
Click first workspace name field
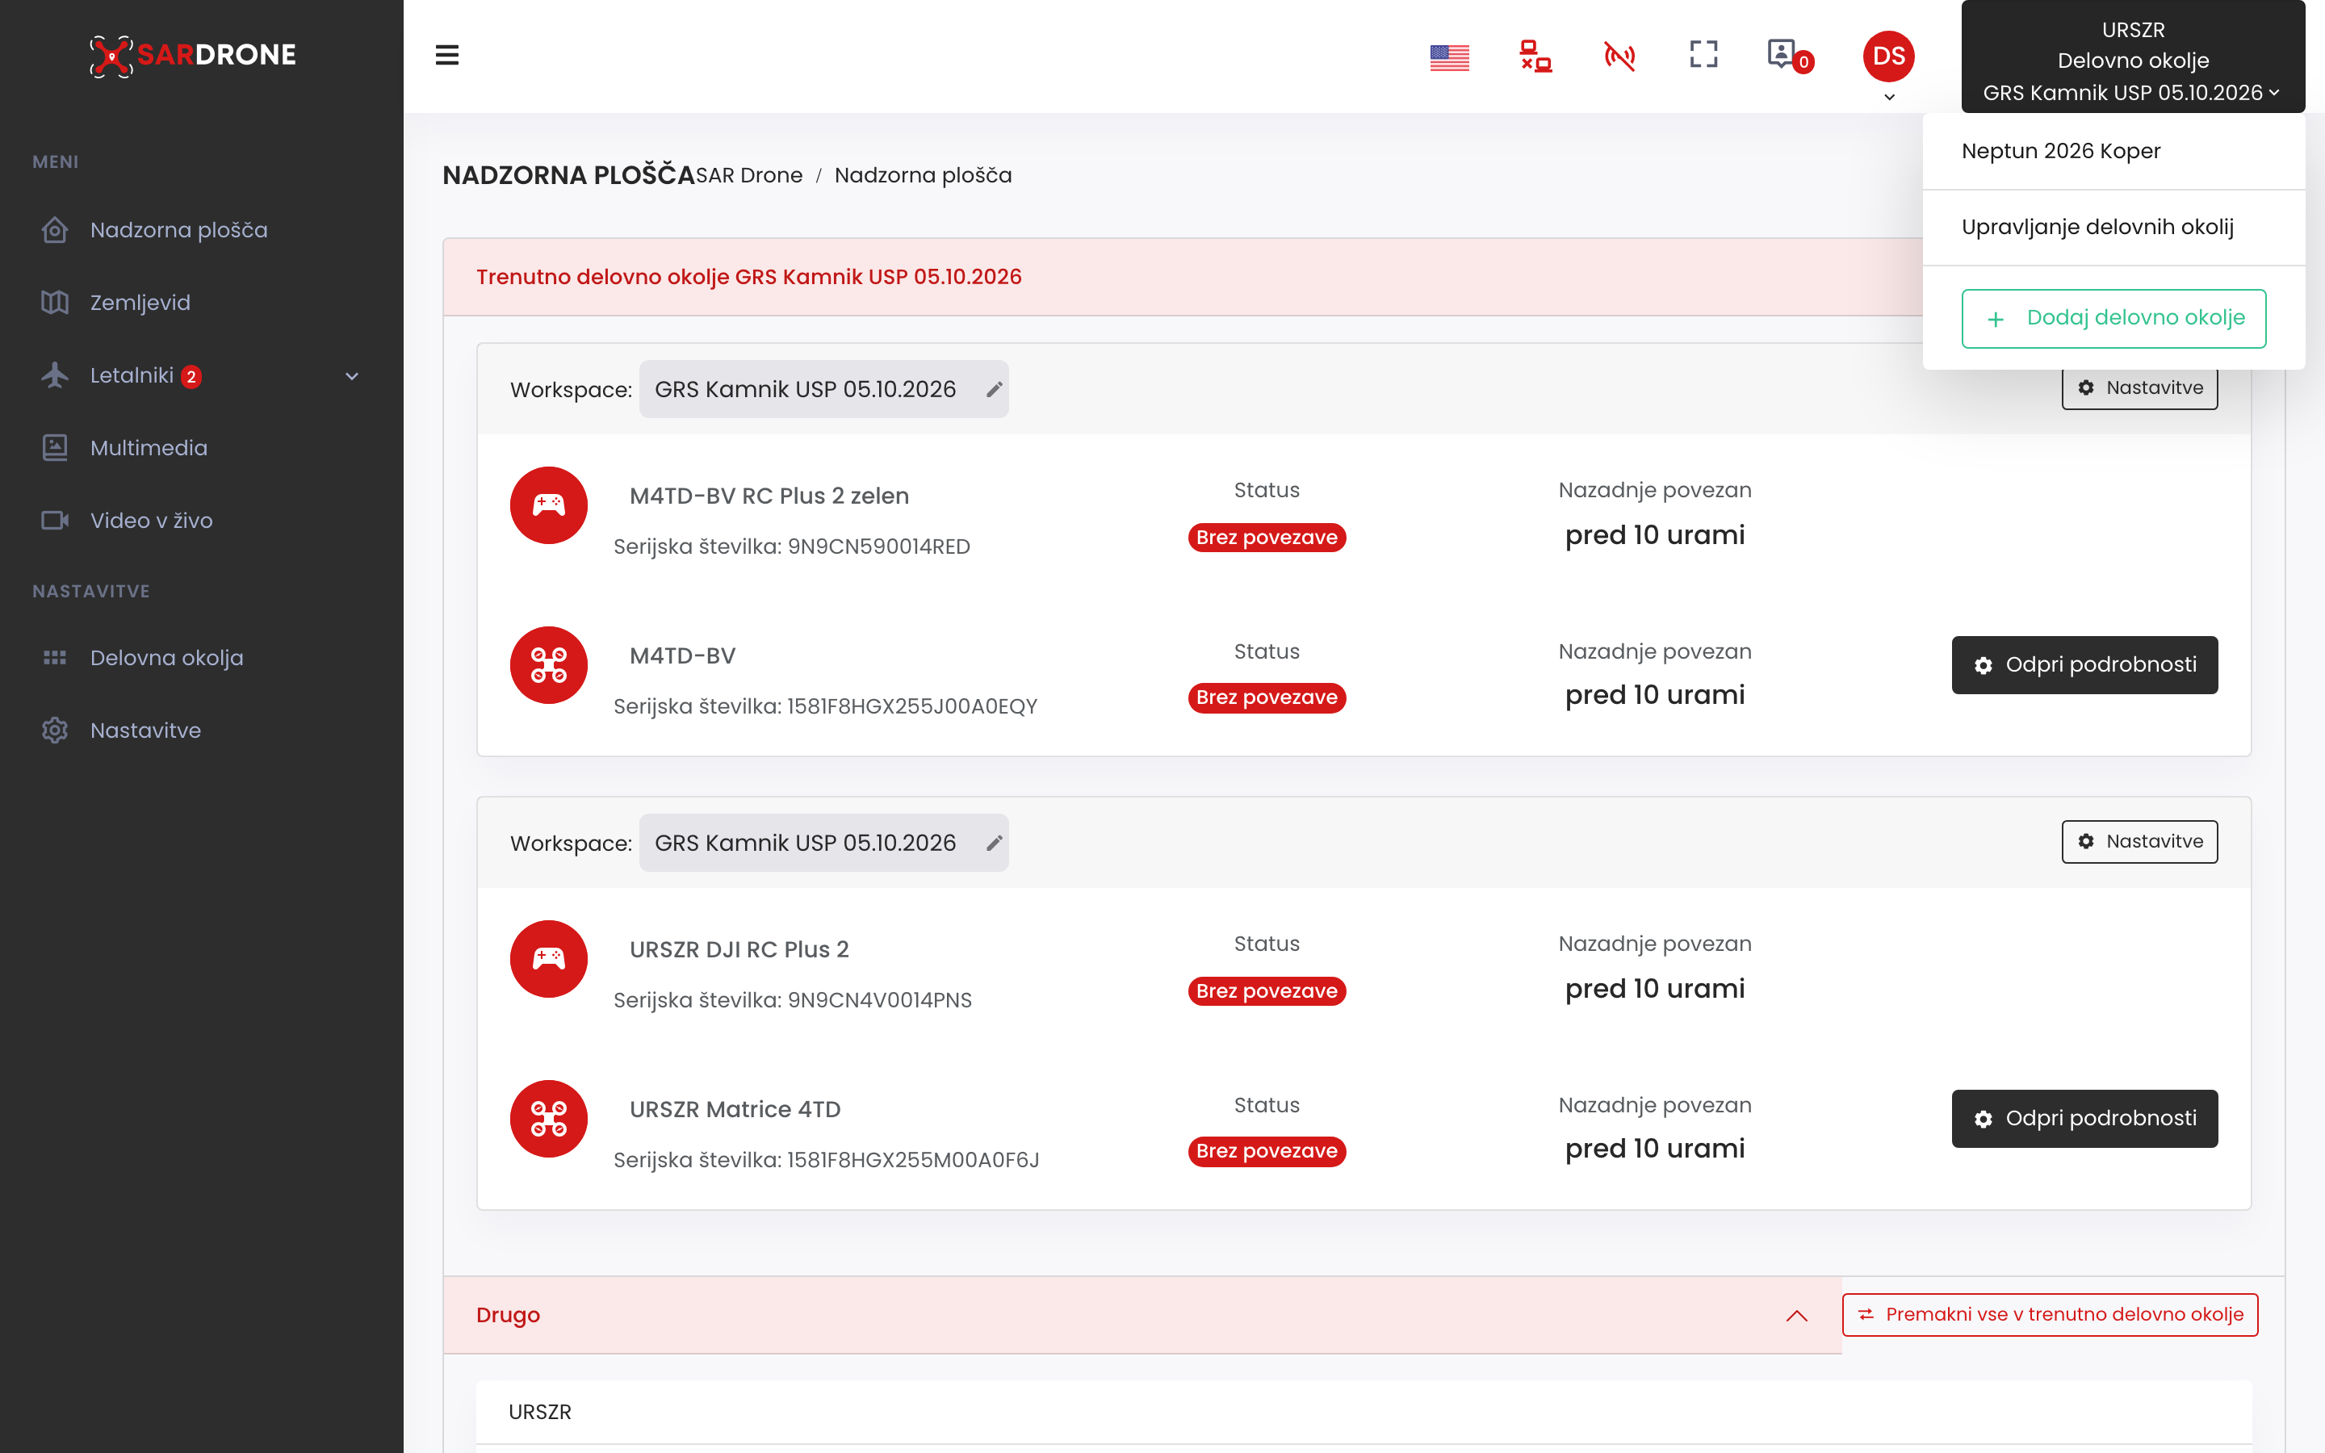[823, 389]
